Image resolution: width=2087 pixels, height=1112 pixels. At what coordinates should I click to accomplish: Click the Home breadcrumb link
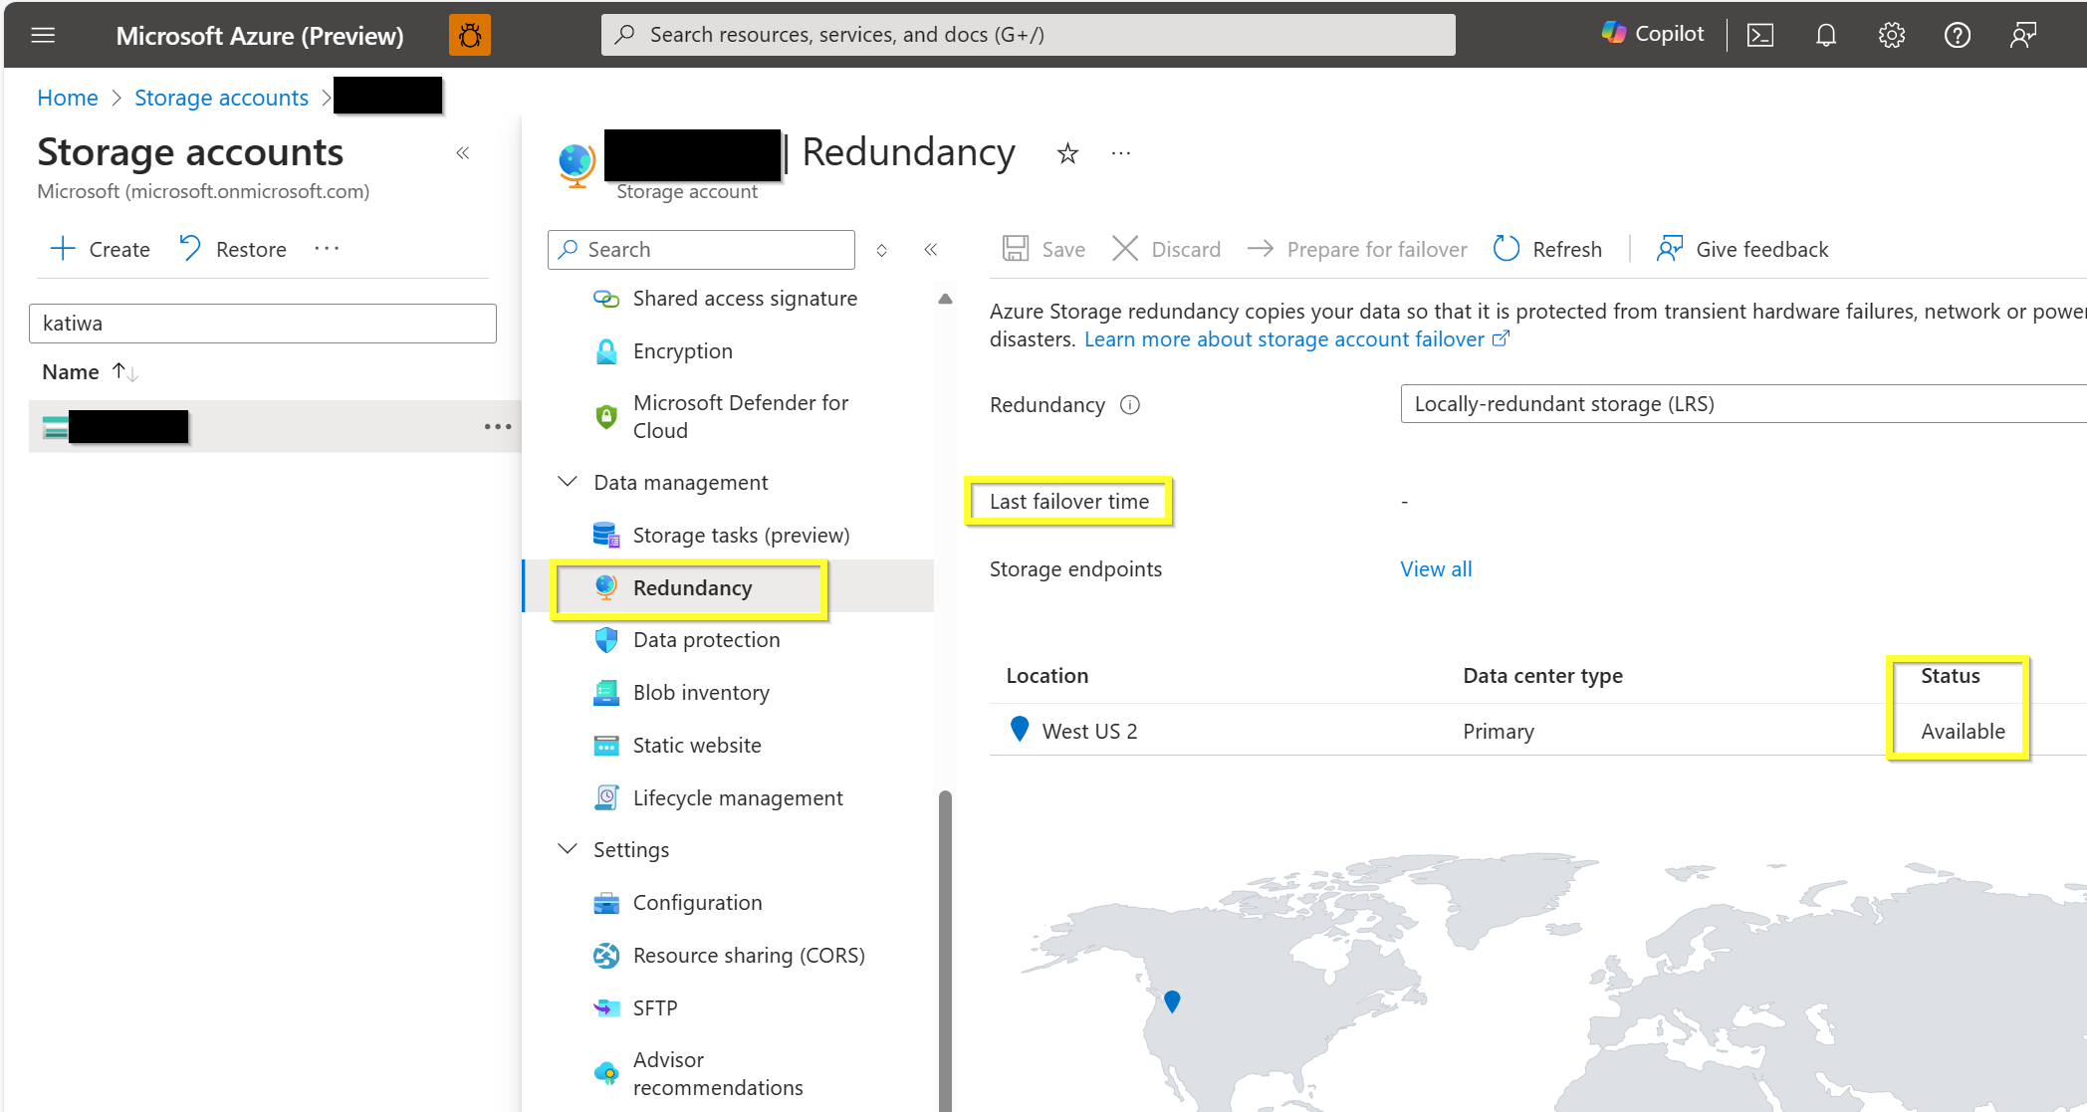pyautogui.click(x=68, y=98)
